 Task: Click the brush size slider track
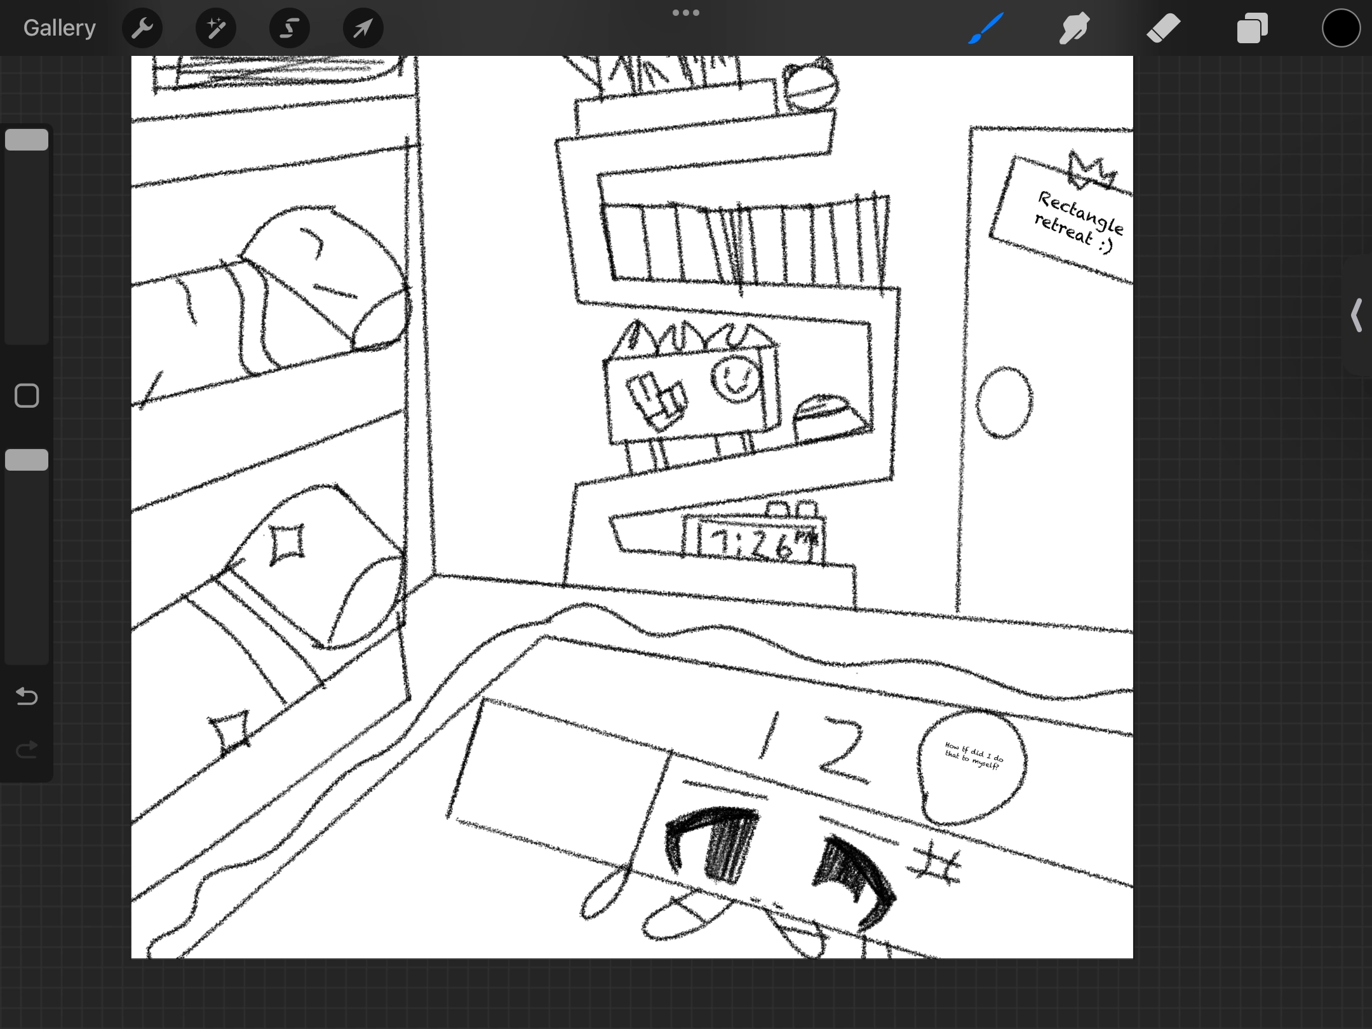pos(27,254)
